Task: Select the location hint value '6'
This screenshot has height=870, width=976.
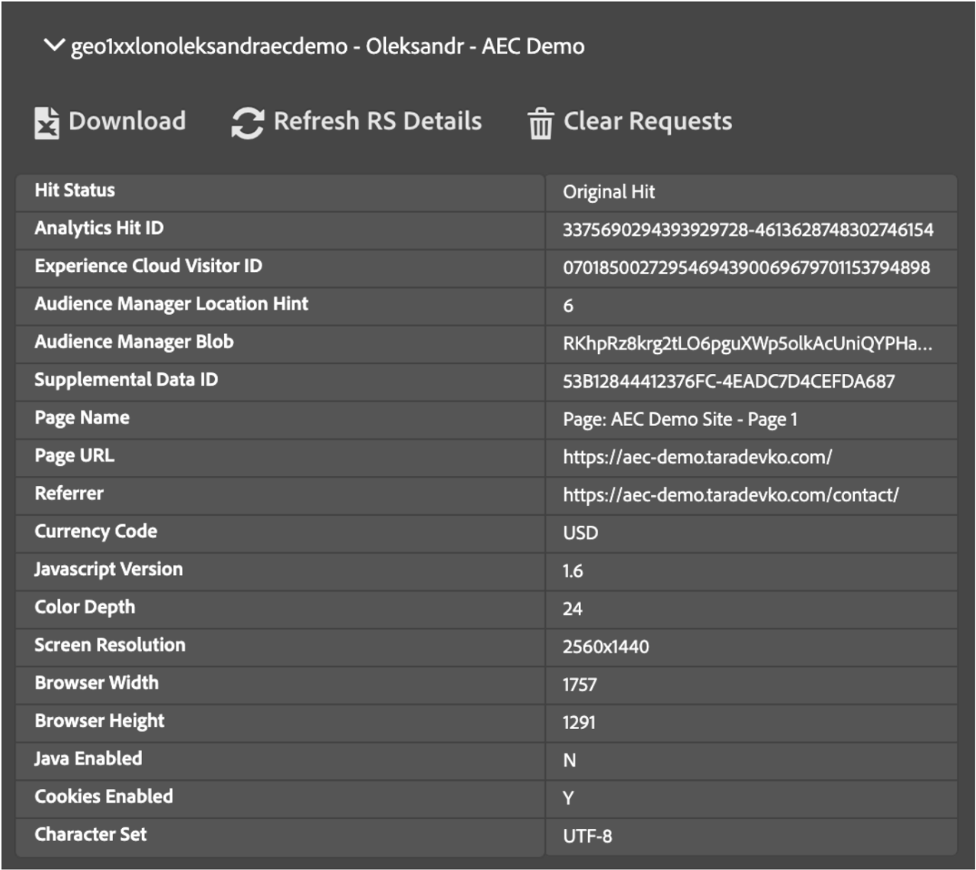Action: pos(568,305)
